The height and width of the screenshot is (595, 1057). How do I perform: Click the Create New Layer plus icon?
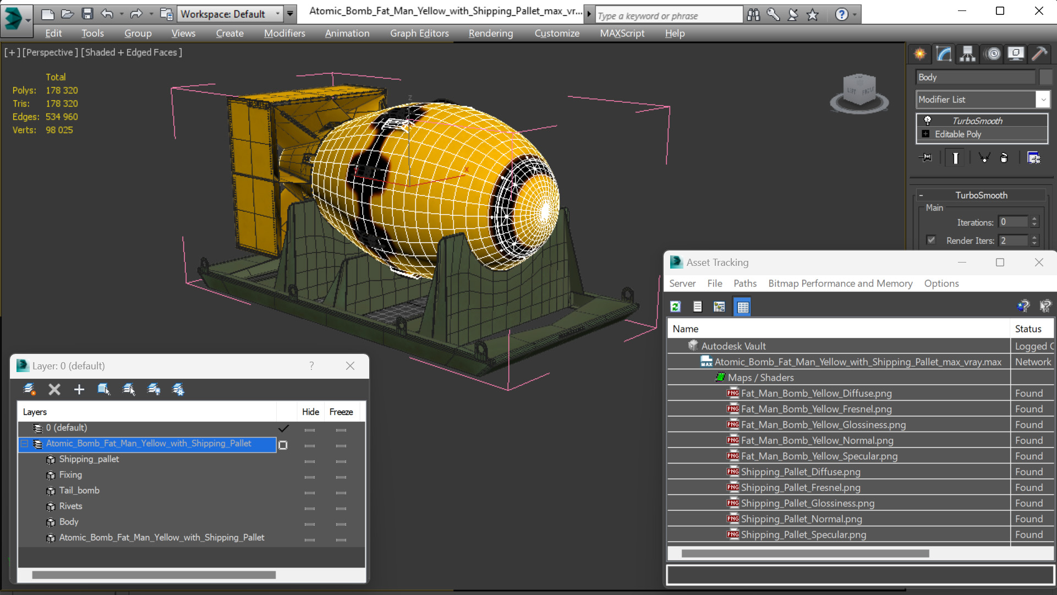79,390
